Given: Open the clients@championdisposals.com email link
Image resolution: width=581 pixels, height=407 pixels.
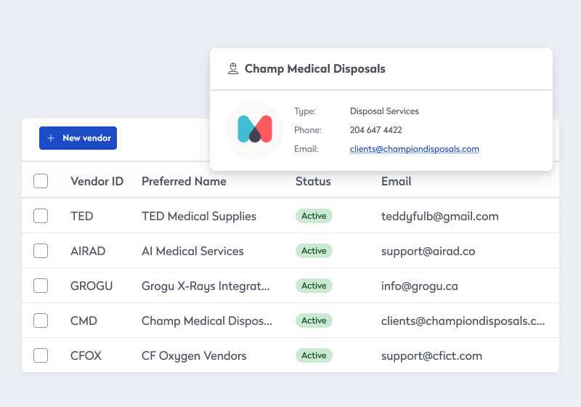Looking at the screenshot, I should point(414,149).
